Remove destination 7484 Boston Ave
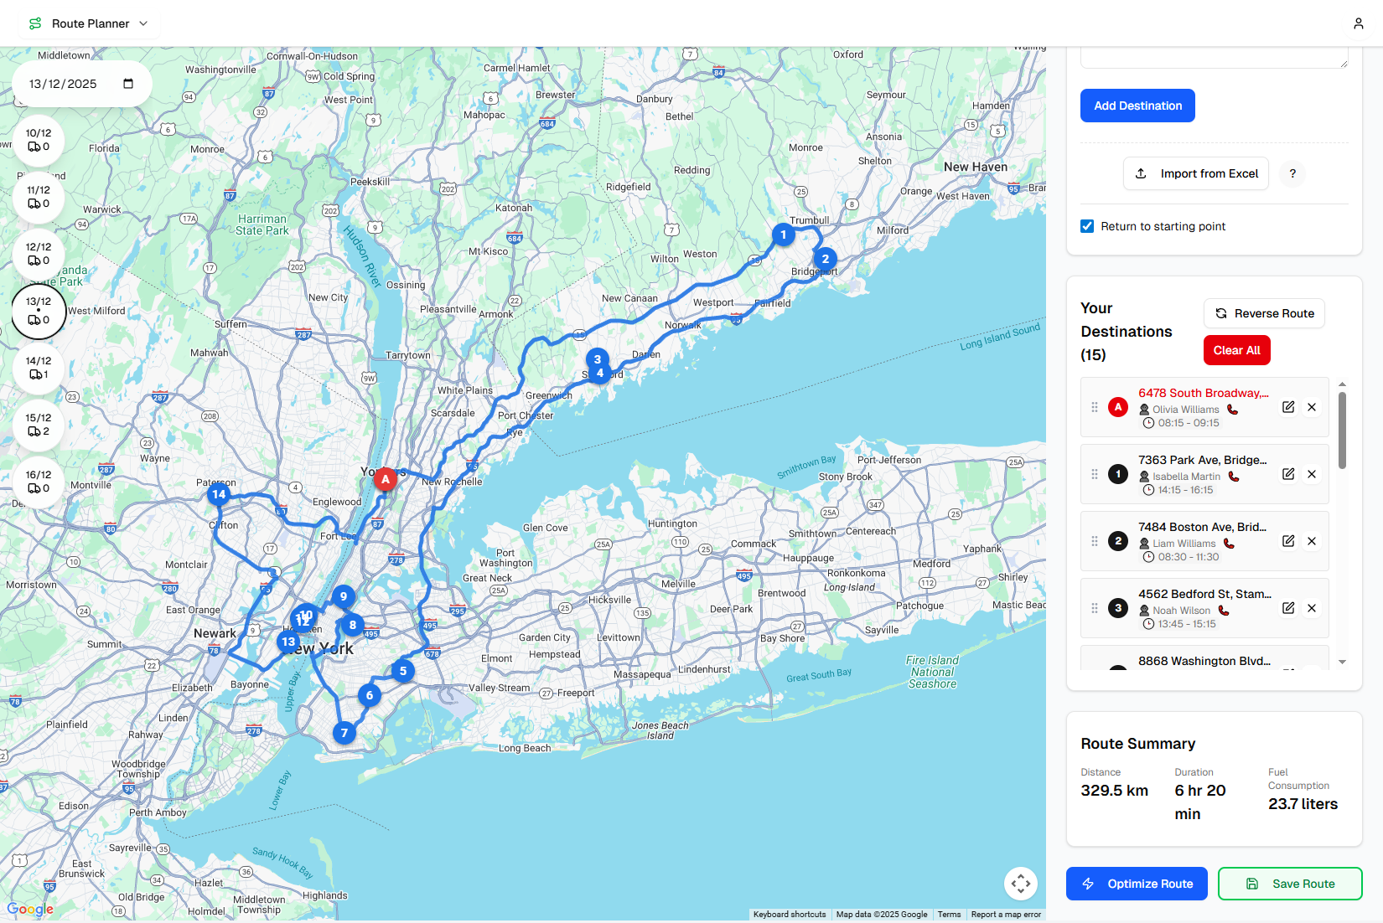 pyautogui.click(x=1312, y=541)
